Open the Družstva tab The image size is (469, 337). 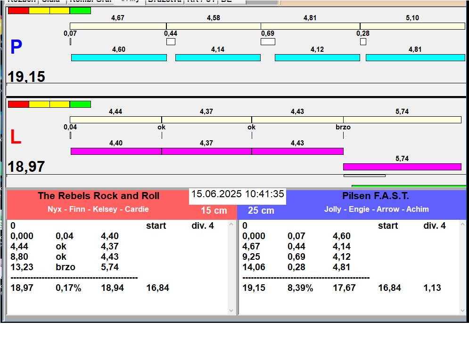click(x=164, y=1)
